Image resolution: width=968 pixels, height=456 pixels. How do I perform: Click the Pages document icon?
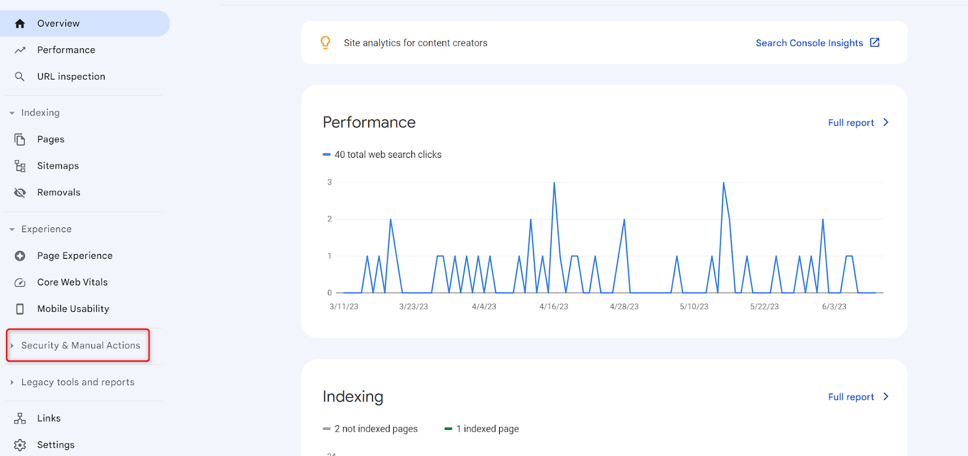(20, 140)
